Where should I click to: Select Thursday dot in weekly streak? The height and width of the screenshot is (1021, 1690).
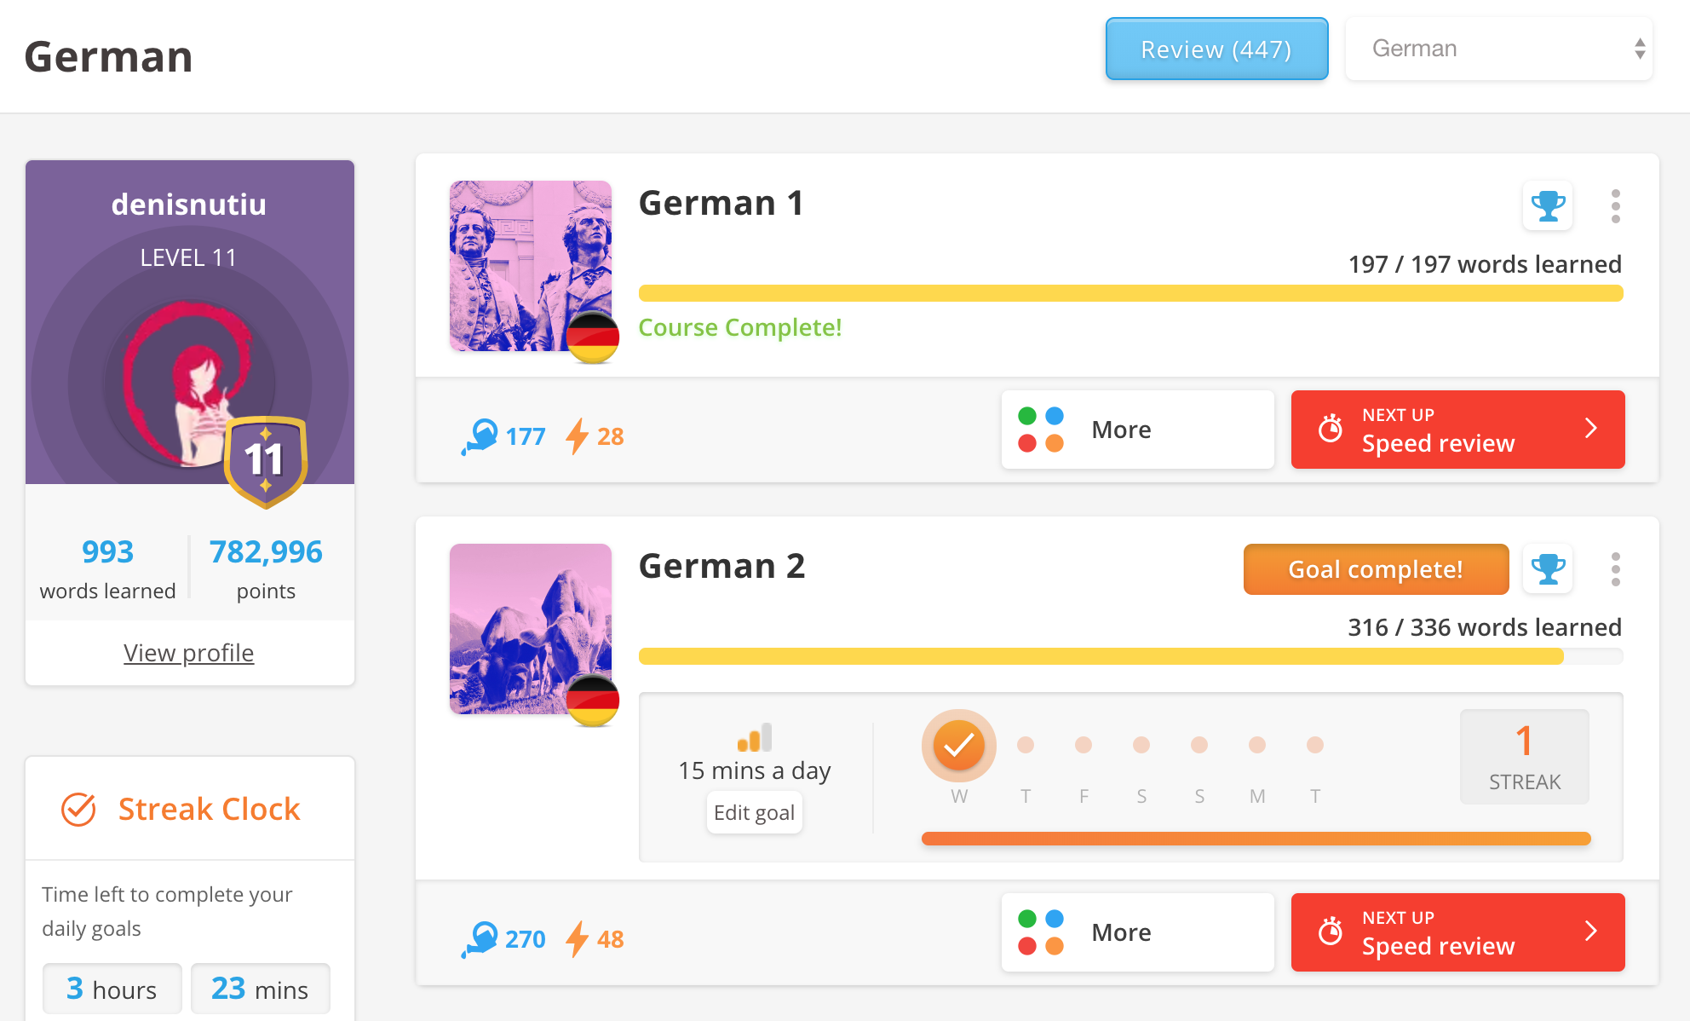tap(1026, 745)
